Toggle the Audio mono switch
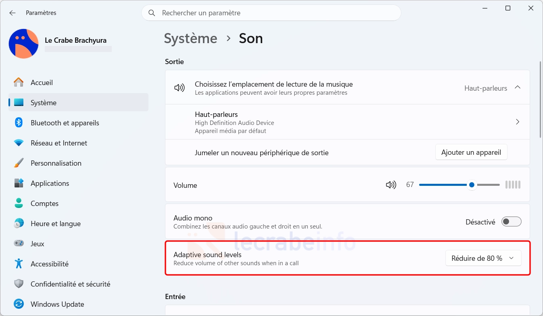Screen dimensions: 543x316 (x=512, y=222)
